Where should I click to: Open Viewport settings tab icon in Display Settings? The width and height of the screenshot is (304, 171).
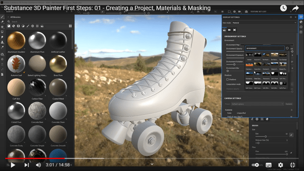coord(235,30)
